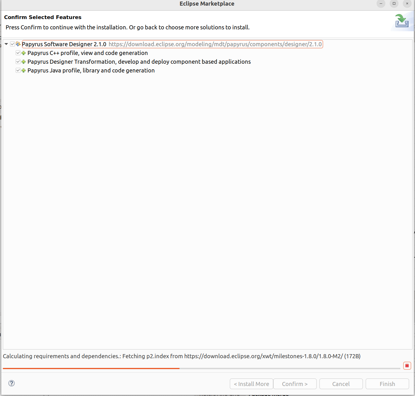Click the Eclipse Marketplace title bar text
Viewport: 415px width, 396px height.
[x=207, y=4]
